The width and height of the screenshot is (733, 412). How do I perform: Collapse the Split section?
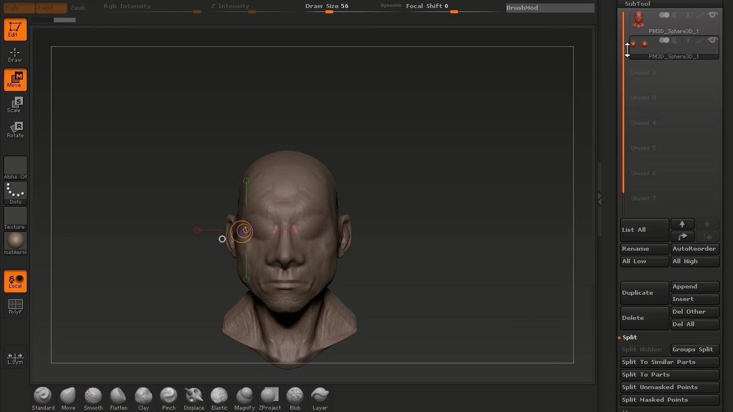[629, 338]
